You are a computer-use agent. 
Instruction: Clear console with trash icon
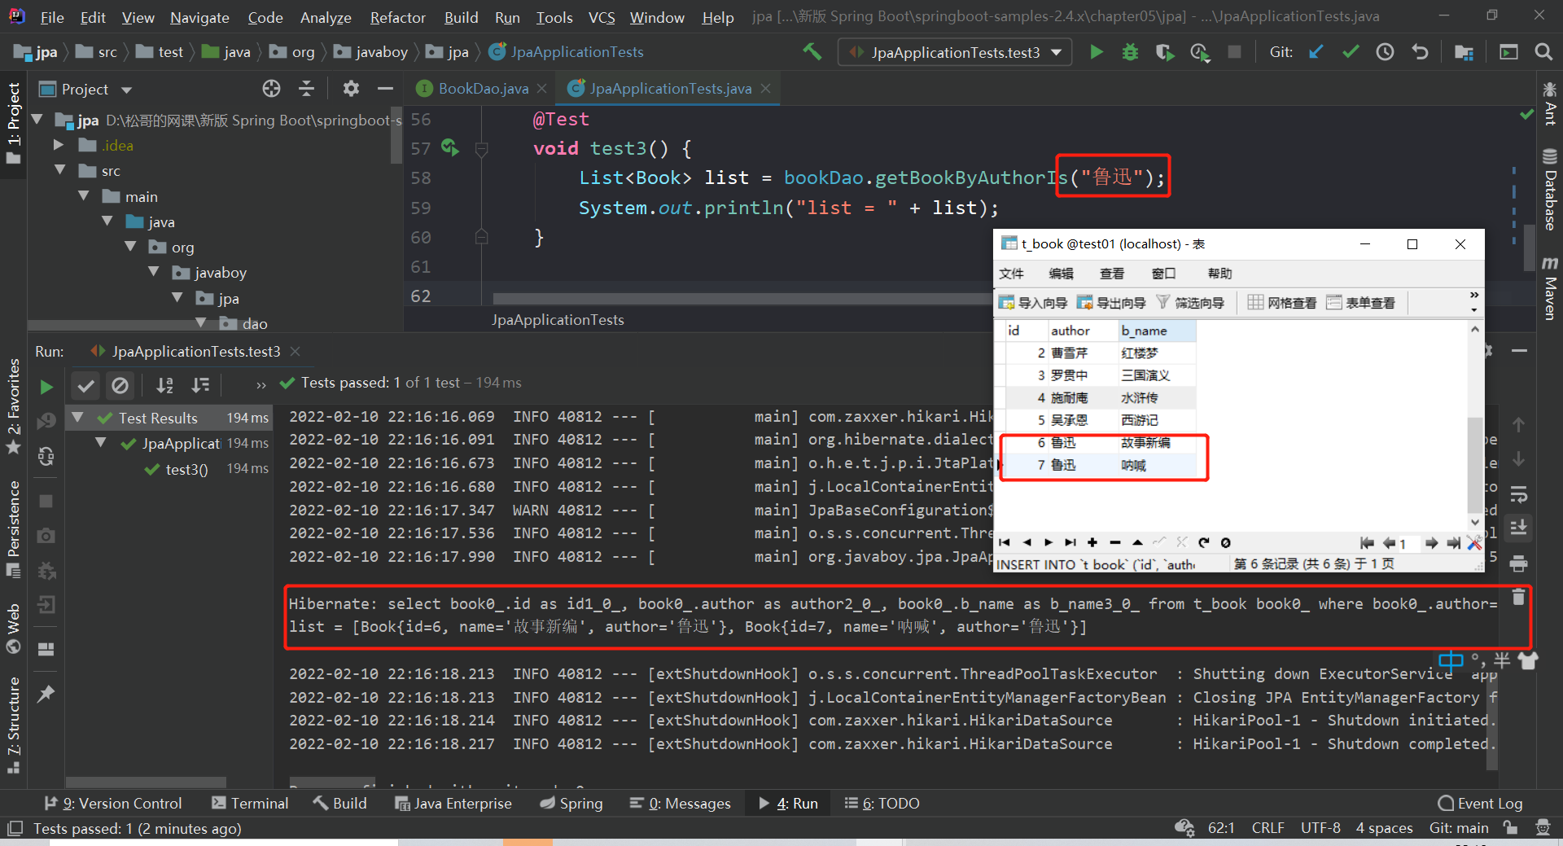click(1518, 597)
